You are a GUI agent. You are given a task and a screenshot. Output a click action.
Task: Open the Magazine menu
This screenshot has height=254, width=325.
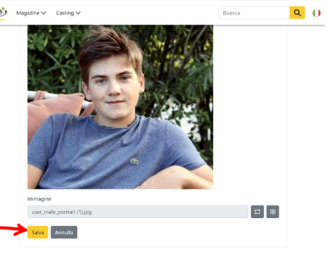pos(31,13)
